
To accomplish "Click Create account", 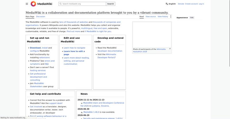I will (191, 4).
